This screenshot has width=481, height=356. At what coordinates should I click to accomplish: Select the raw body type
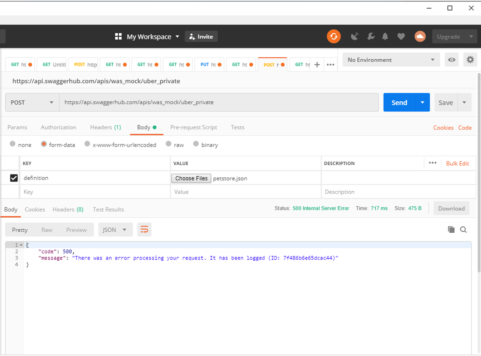click(169, 145)
